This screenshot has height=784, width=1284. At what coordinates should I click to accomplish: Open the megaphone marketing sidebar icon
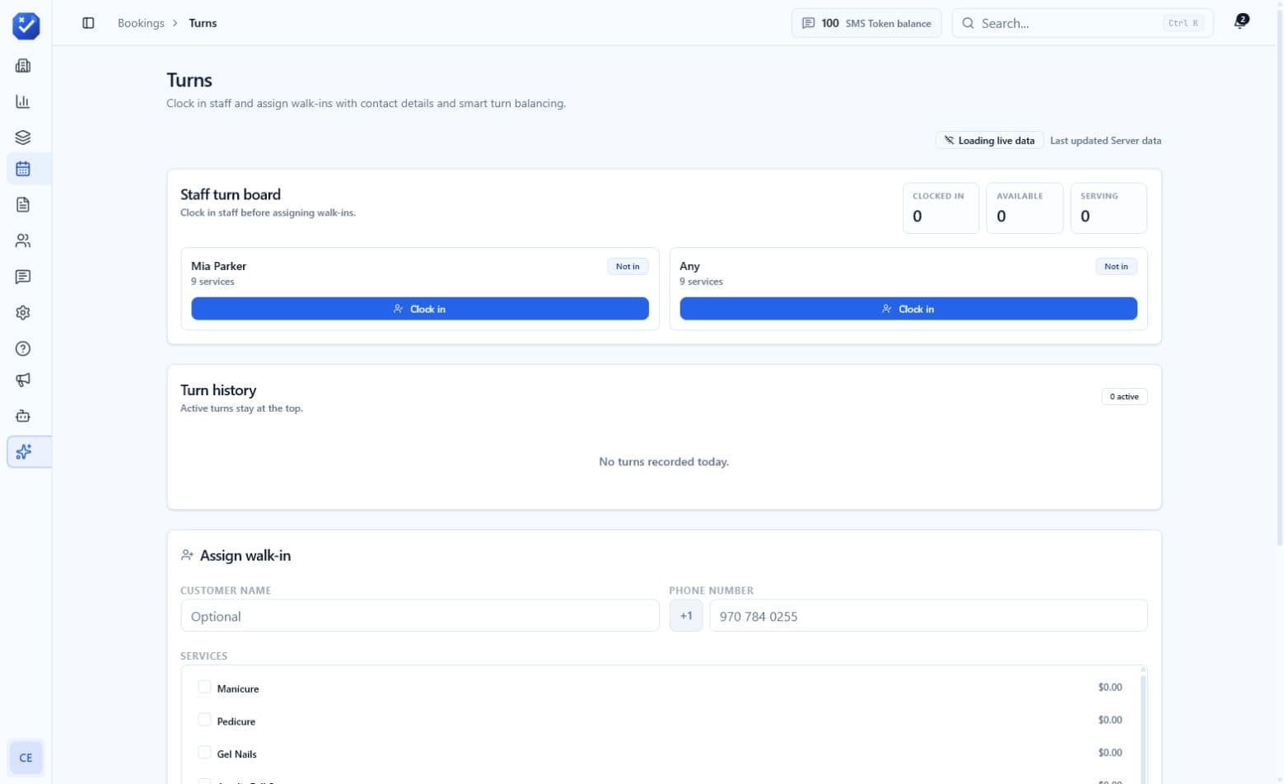[23, 380]
